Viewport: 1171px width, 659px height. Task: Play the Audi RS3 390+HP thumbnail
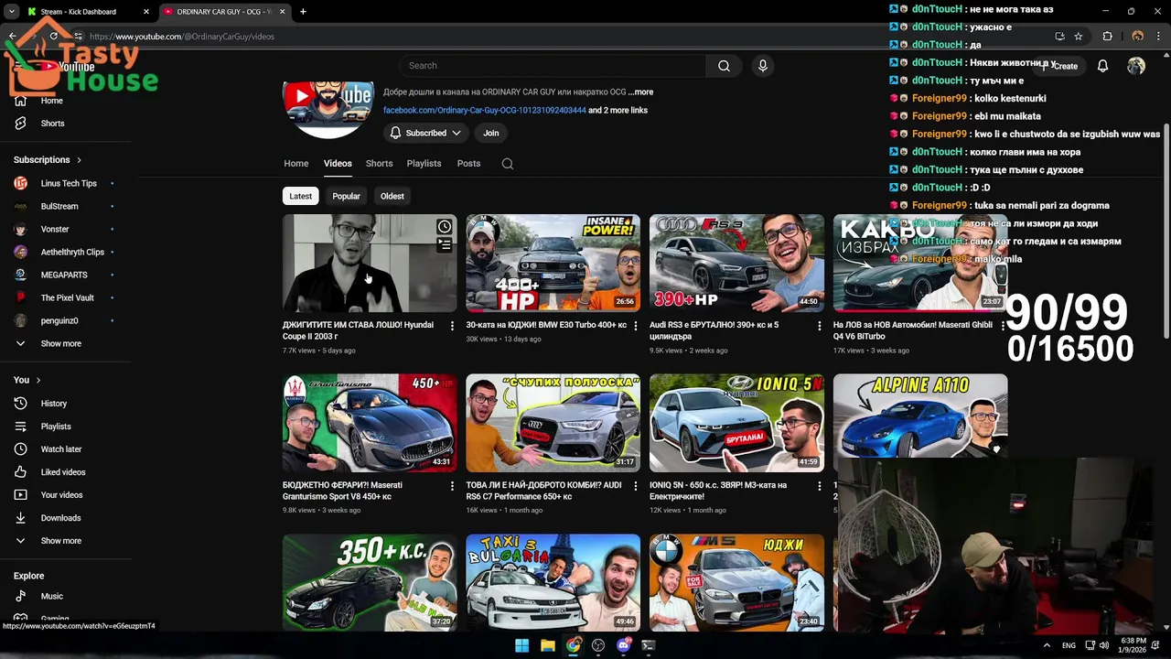click(736, 264)
